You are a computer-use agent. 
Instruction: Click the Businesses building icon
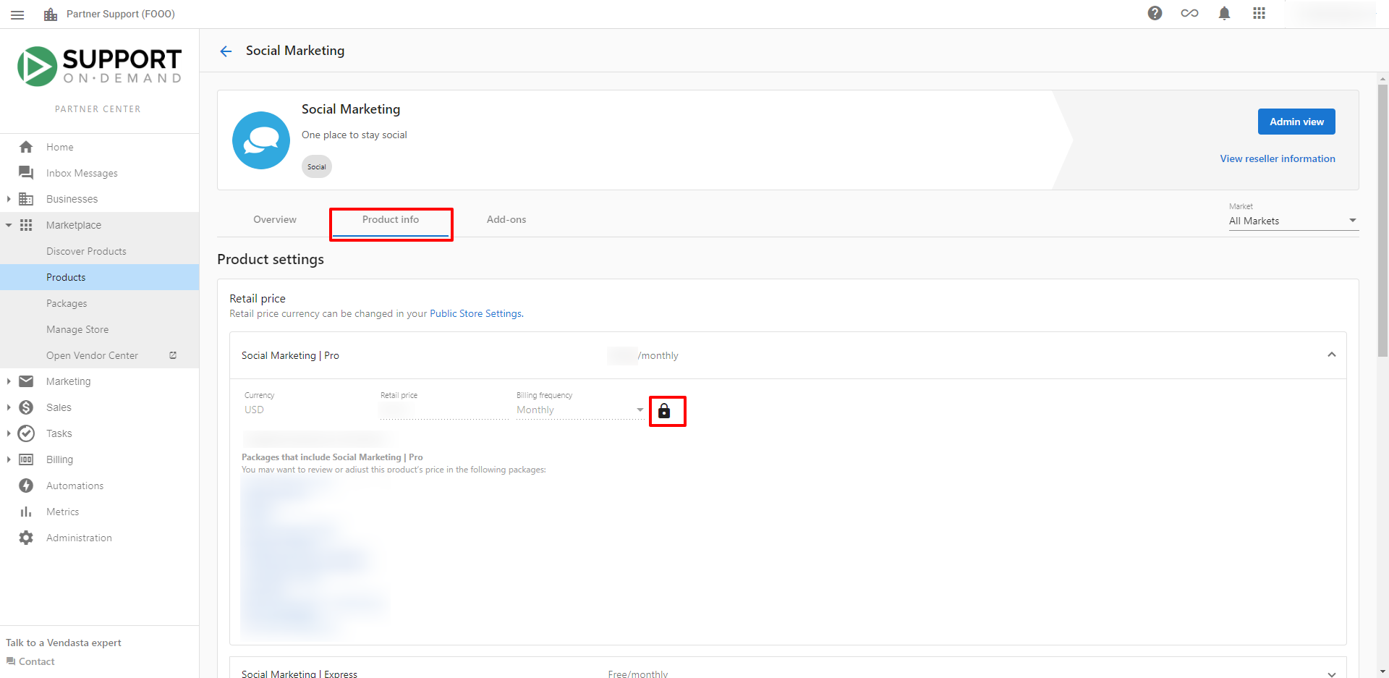pos(26,199)
